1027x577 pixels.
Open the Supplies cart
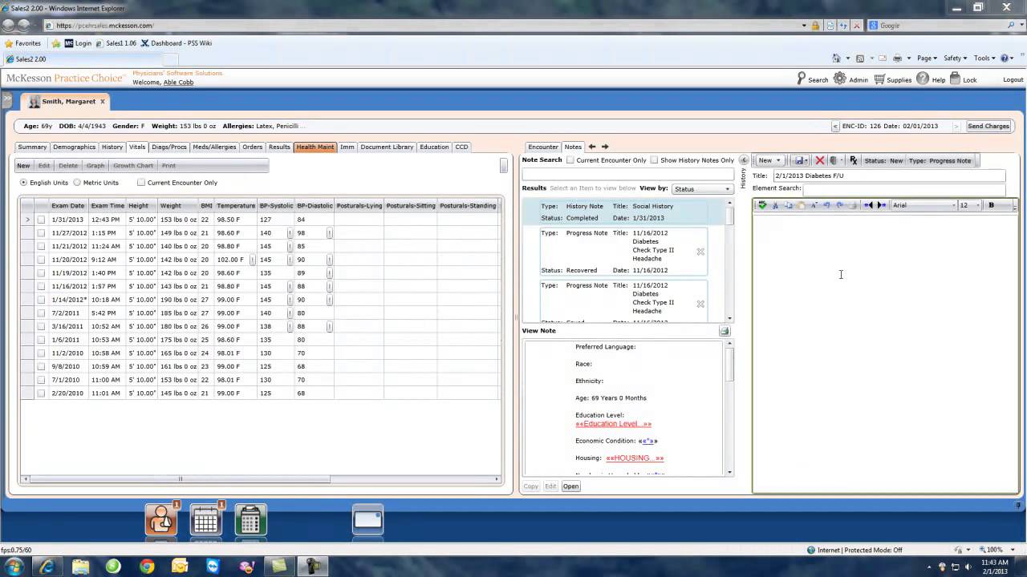click(879, 79)
